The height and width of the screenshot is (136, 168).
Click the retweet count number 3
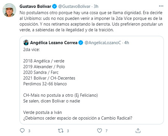click(68, 131)
